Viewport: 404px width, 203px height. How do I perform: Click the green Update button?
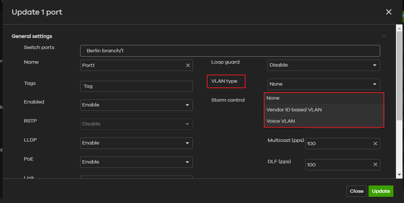click(381, 191)
